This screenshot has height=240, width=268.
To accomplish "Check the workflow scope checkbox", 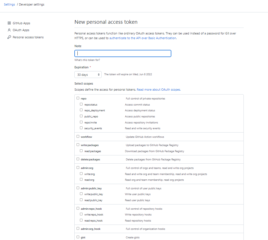I will (x=78, y=136).
